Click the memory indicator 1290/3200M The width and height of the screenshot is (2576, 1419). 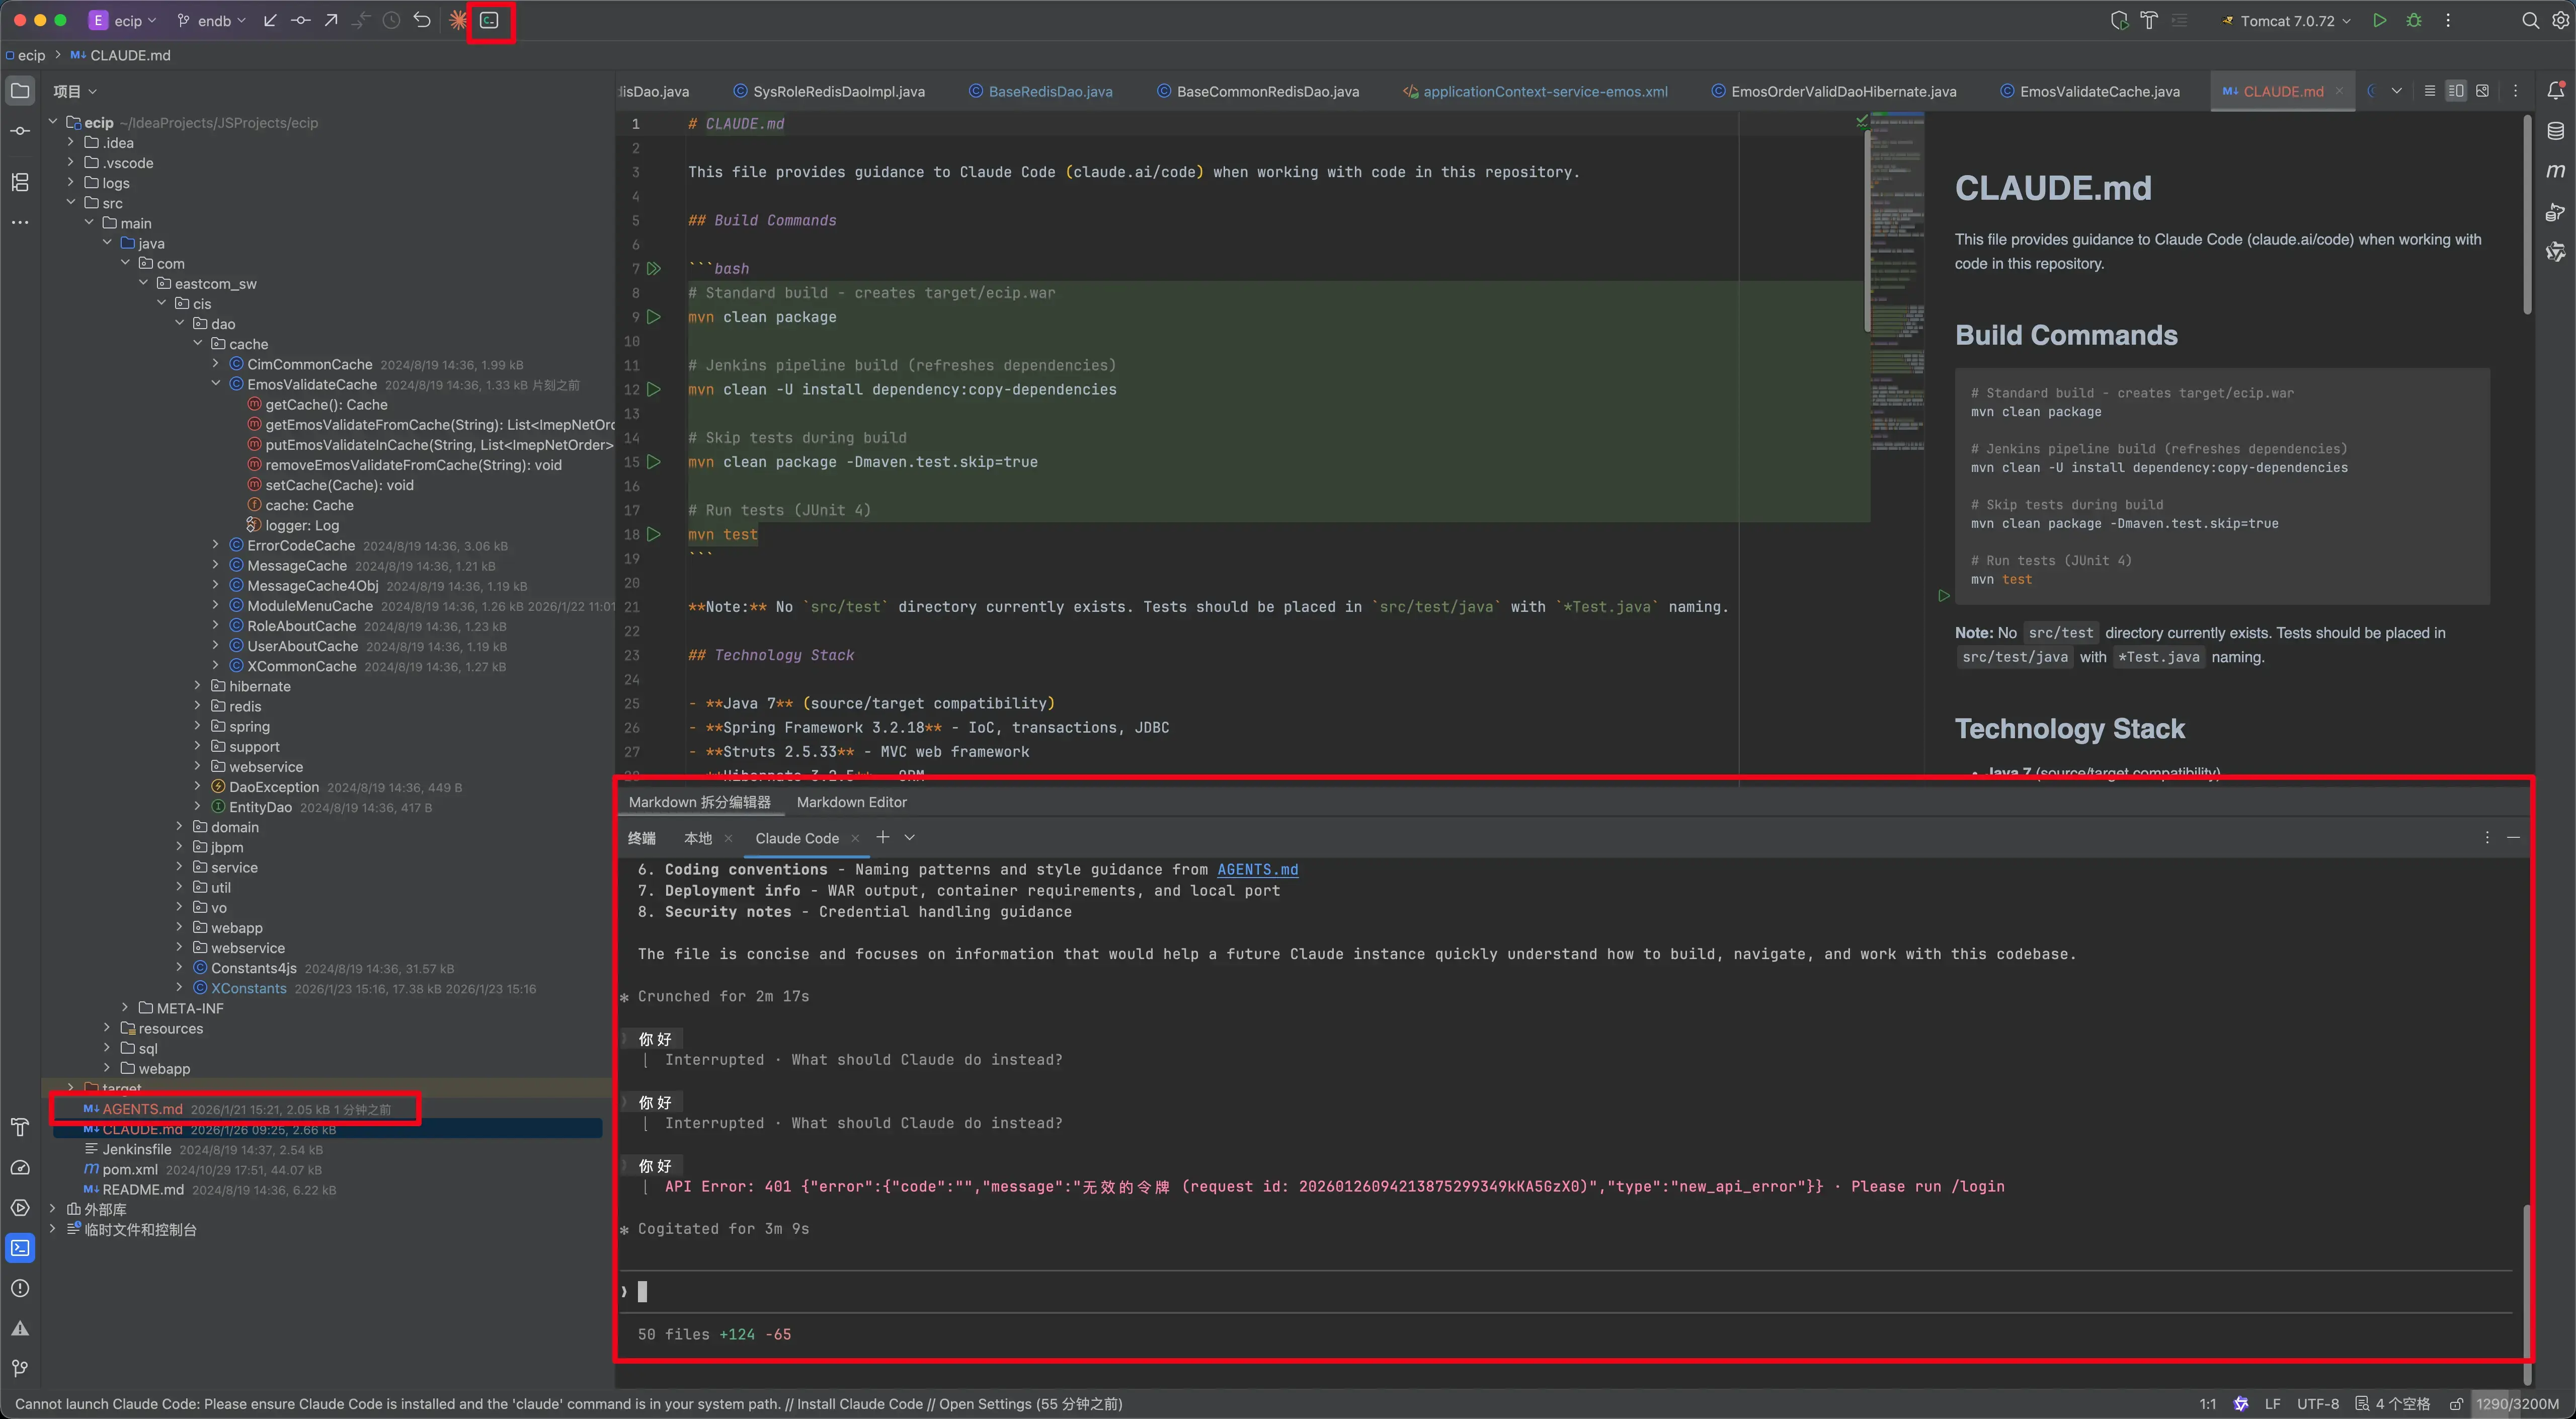pos(2517,1404)
